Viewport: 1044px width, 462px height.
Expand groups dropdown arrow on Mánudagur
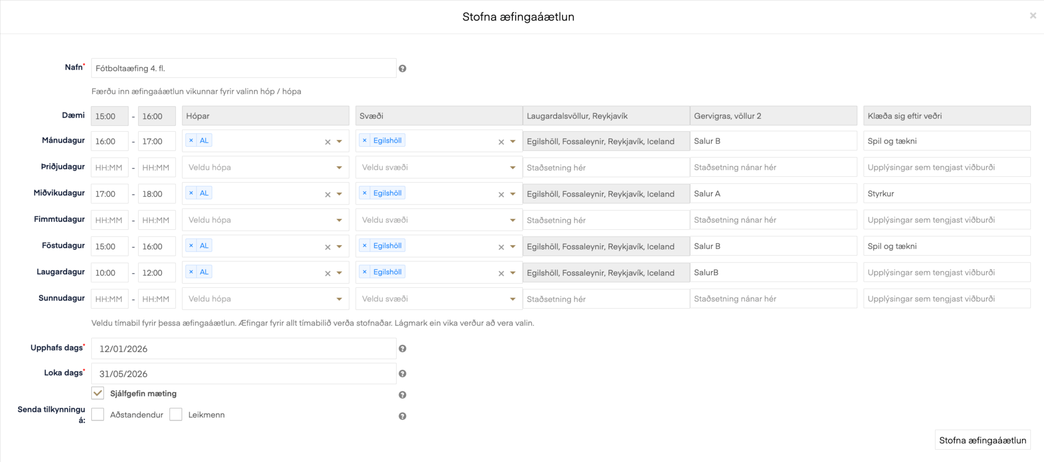click(x=339, y=141)
